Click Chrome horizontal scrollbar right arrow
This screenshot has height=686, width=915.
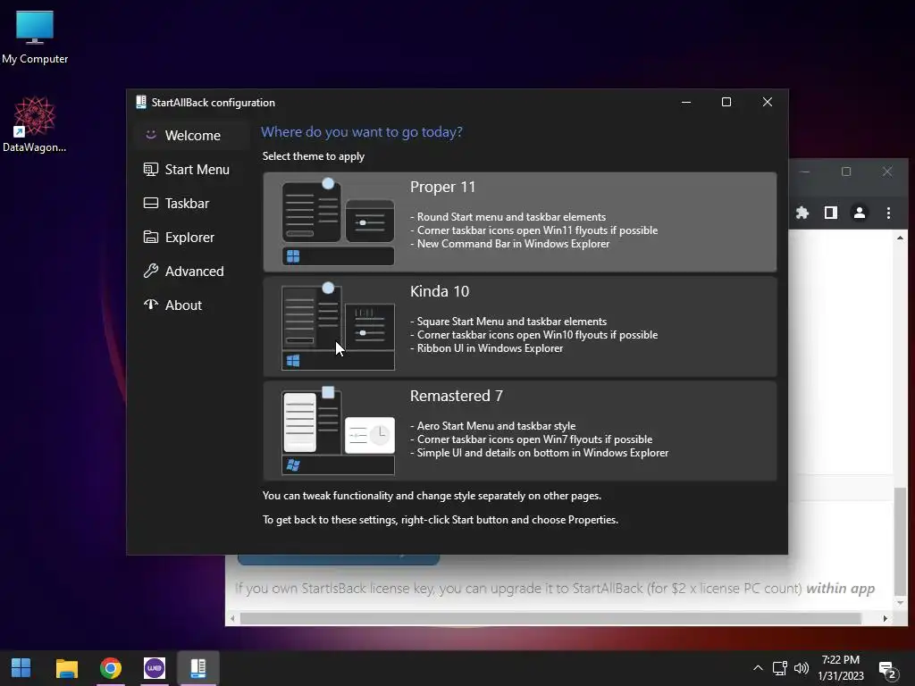click(886, 618)
